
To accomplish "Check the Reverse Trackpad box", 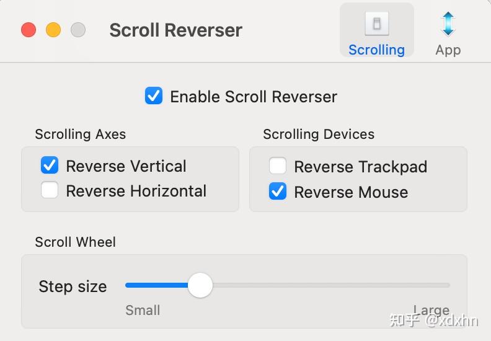I will pyautogui.click(x=278, y=166).
